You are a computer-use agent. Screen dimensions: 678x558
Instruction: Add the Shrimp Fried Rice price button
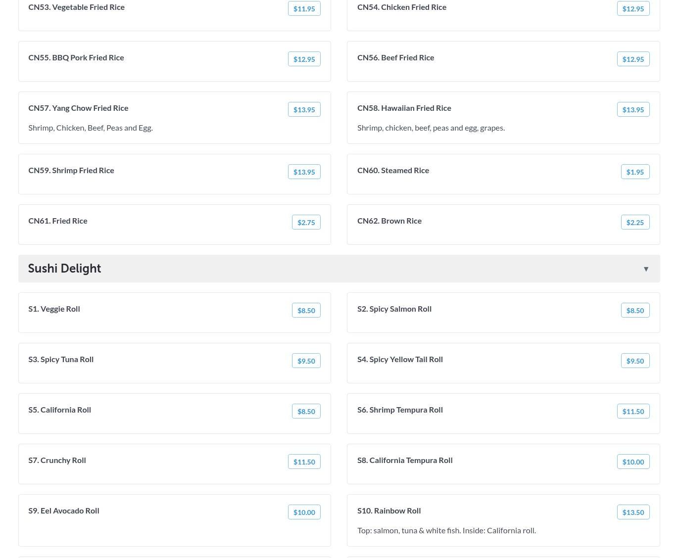coord(304,172)
